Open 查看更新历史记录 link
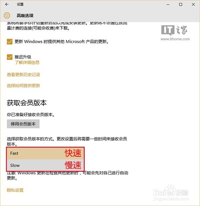Screen dimensions: 200x206 [x=23, y=75]
